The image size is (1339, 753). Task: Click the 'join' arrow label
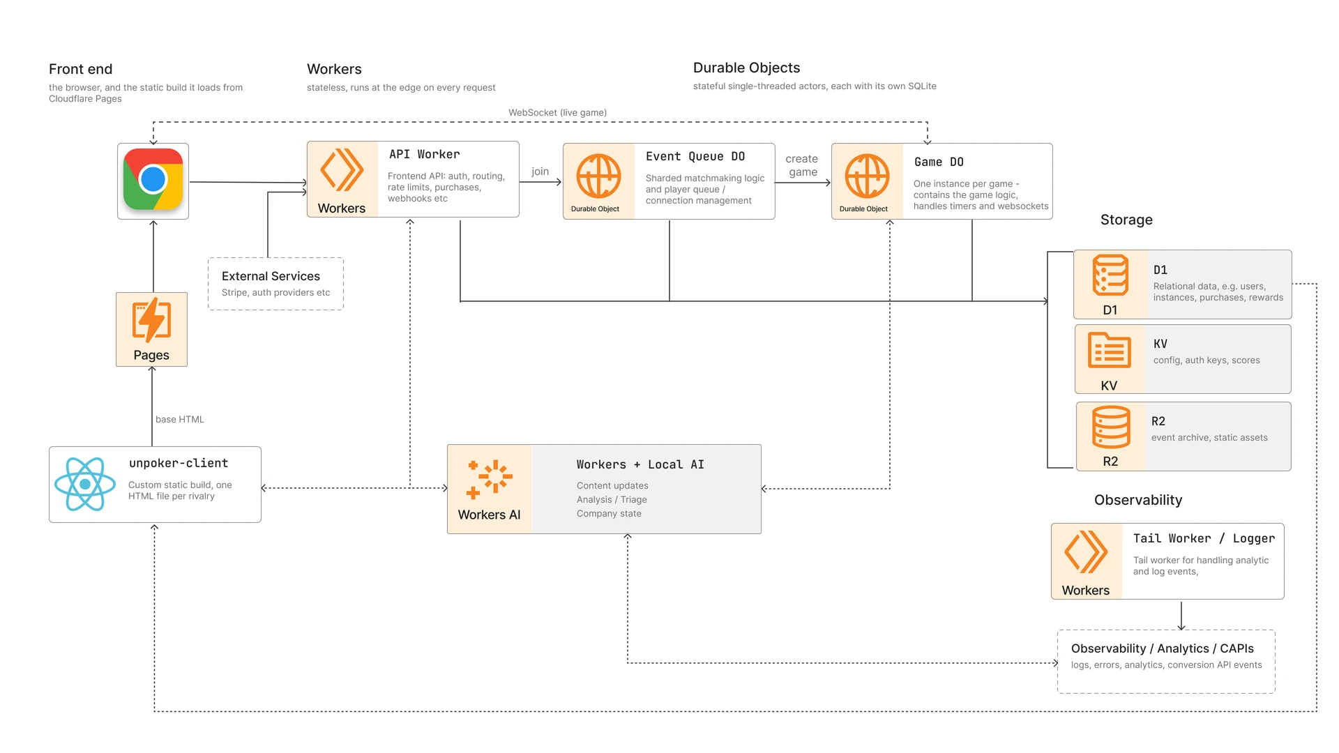coord(540,172)
